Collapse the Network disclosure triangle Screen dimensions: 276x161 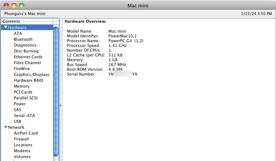tap(5, 127)
